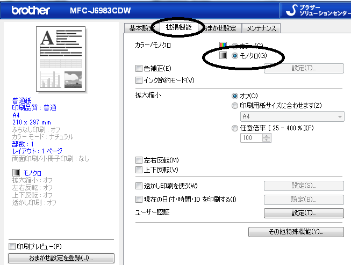Click the 設定(S) watermark settings button

304,186
